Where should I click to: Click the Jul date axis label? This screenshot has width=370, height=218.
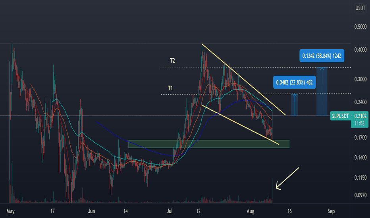[x=169, y=211]
